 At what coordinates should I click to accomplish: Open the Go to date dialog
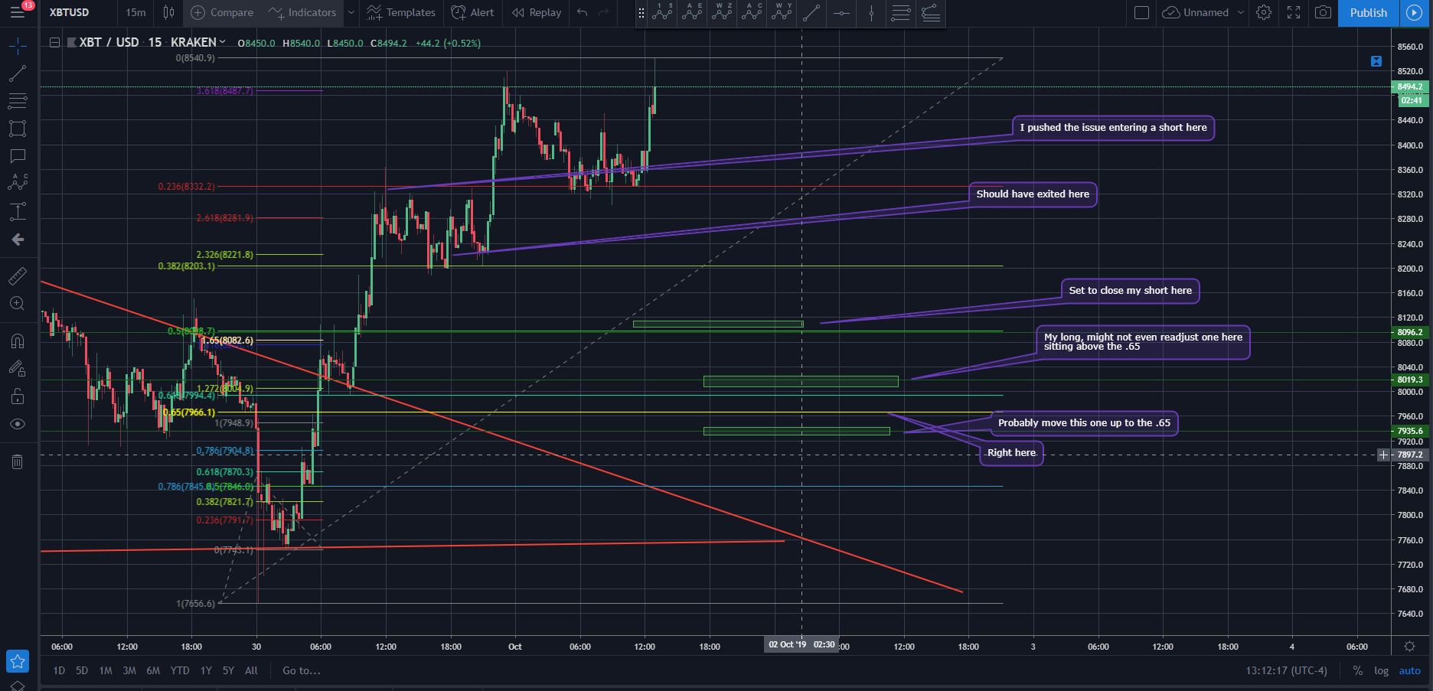pos(302,670)
